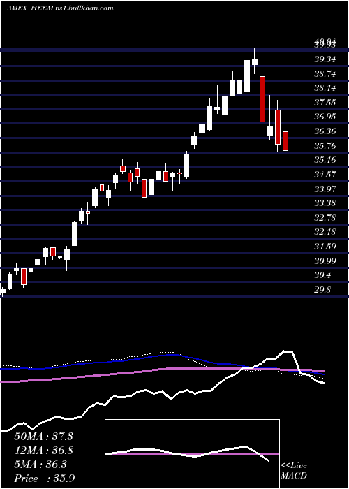The width and height of the screenshot is (349, 489).
Task: Click the MACD inset chart box
Action: (192, 454)
